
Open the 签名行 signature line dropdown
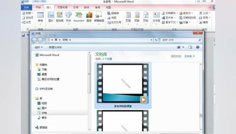[x=186, y=13]
